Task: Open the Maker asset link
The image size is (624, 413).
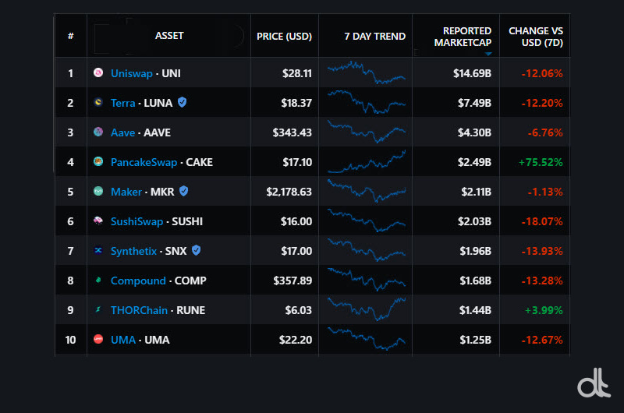Action: coord(126,192)
